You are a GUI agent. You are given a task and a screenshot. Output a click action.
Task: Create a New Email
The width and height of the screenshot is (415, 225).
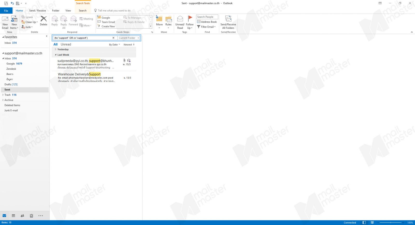(x=5, y=22)
